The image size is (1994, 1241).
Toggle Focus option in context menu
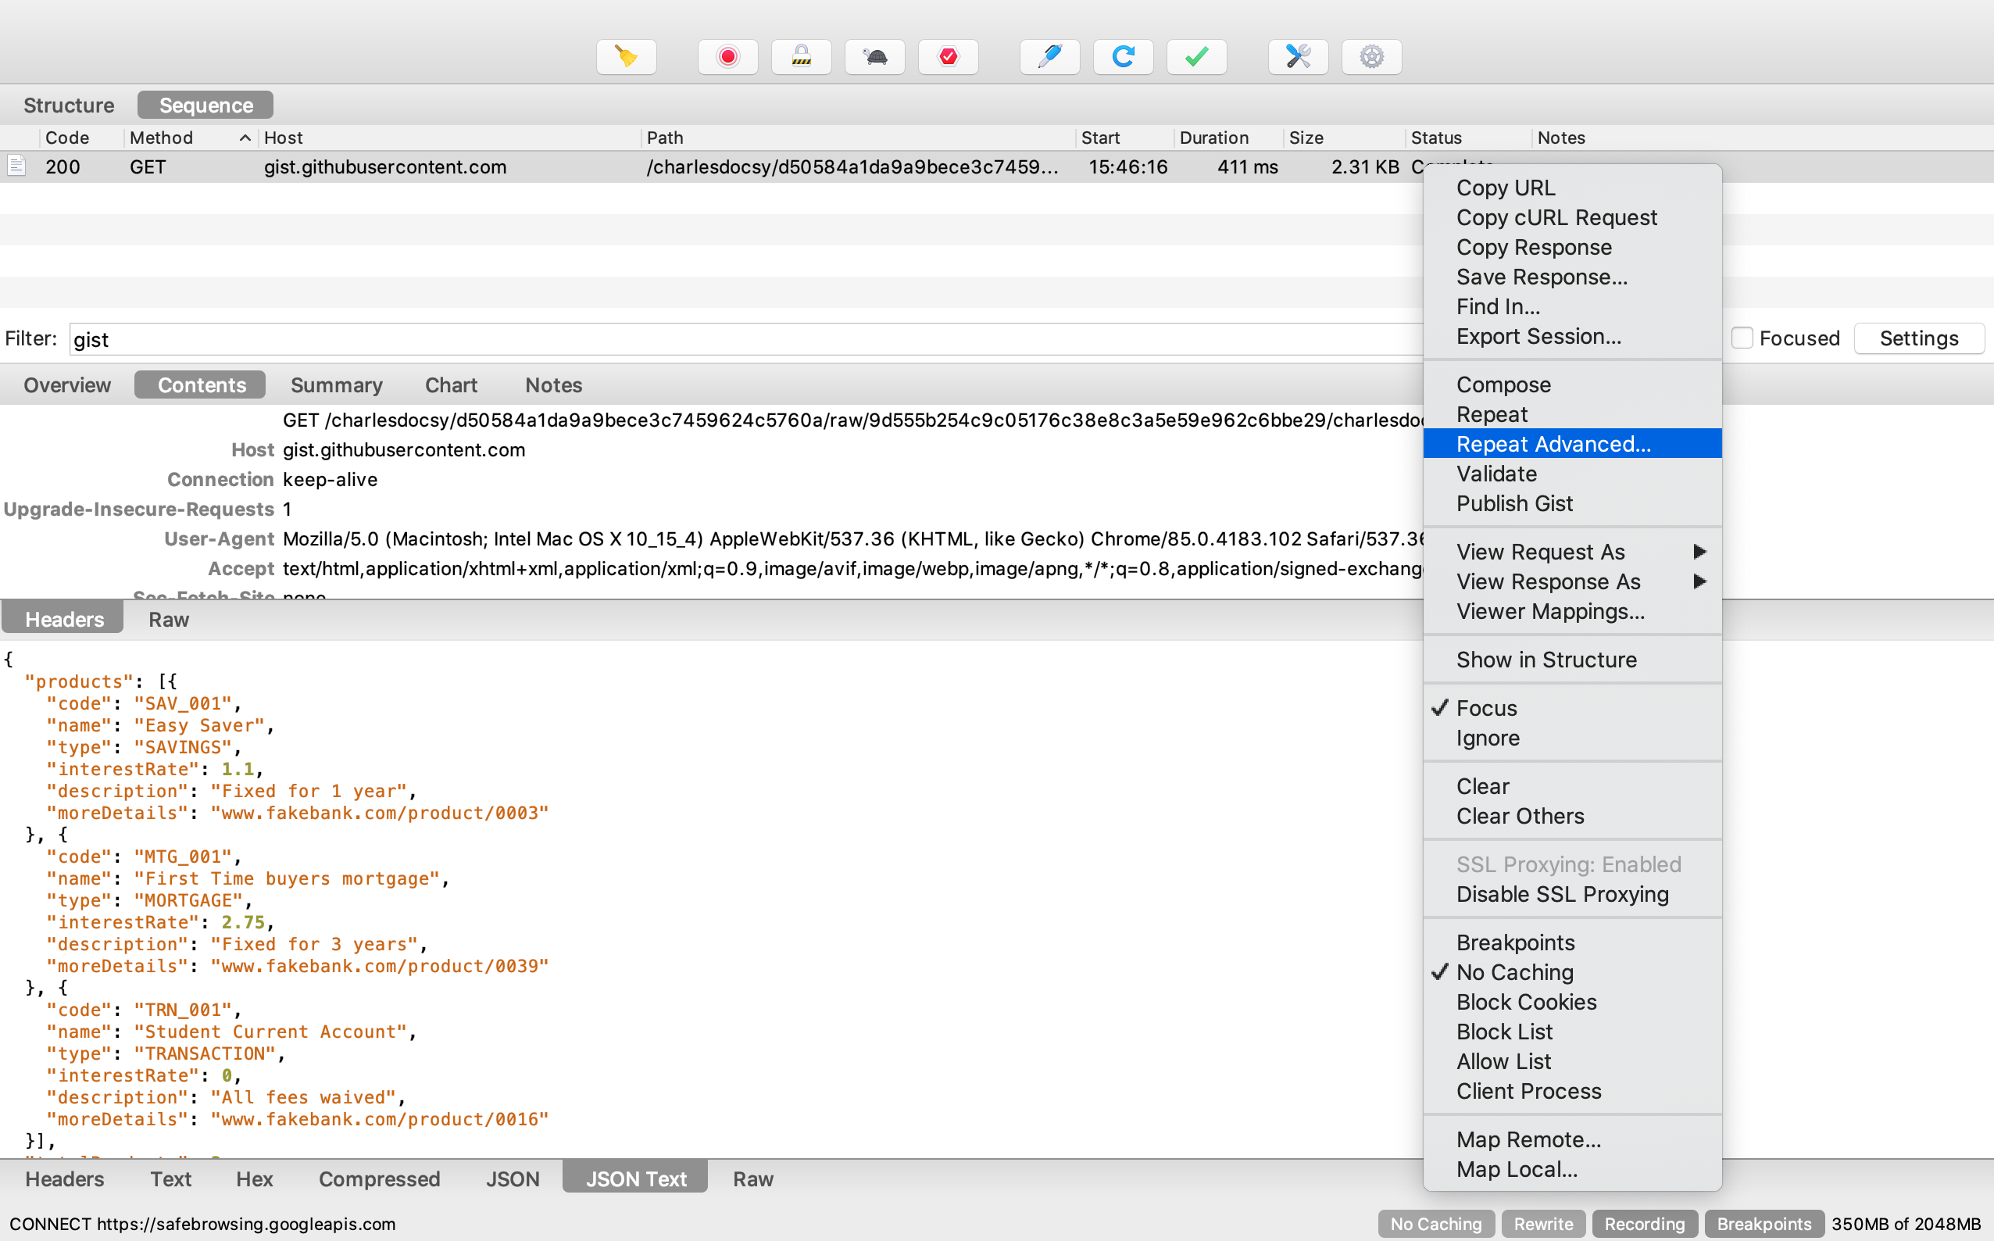click(x=1486, y=708)
